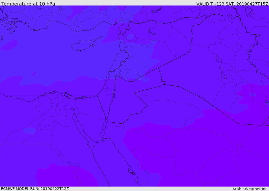Select 'ECMWF MODEL RUN: 20190422T12Z' footer text
The image size is (269, 191).
[35, 189]
